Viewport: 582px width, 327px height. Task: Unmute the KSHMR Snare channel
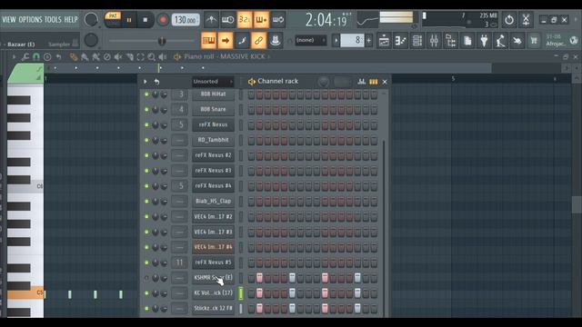tap(146, 278)
